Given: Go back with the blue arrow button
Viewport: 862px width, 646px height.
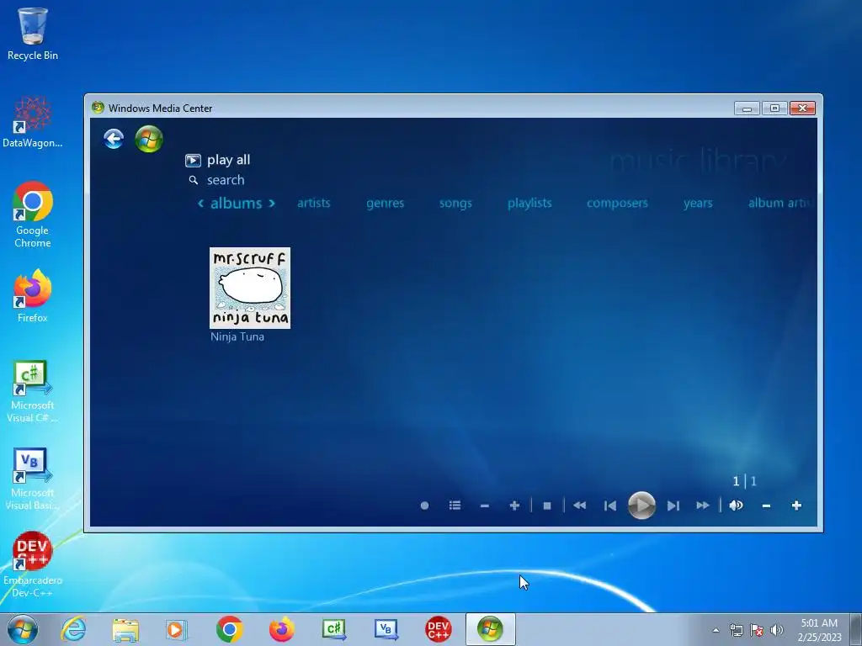Looking at the screenshot, I should 114,139.
